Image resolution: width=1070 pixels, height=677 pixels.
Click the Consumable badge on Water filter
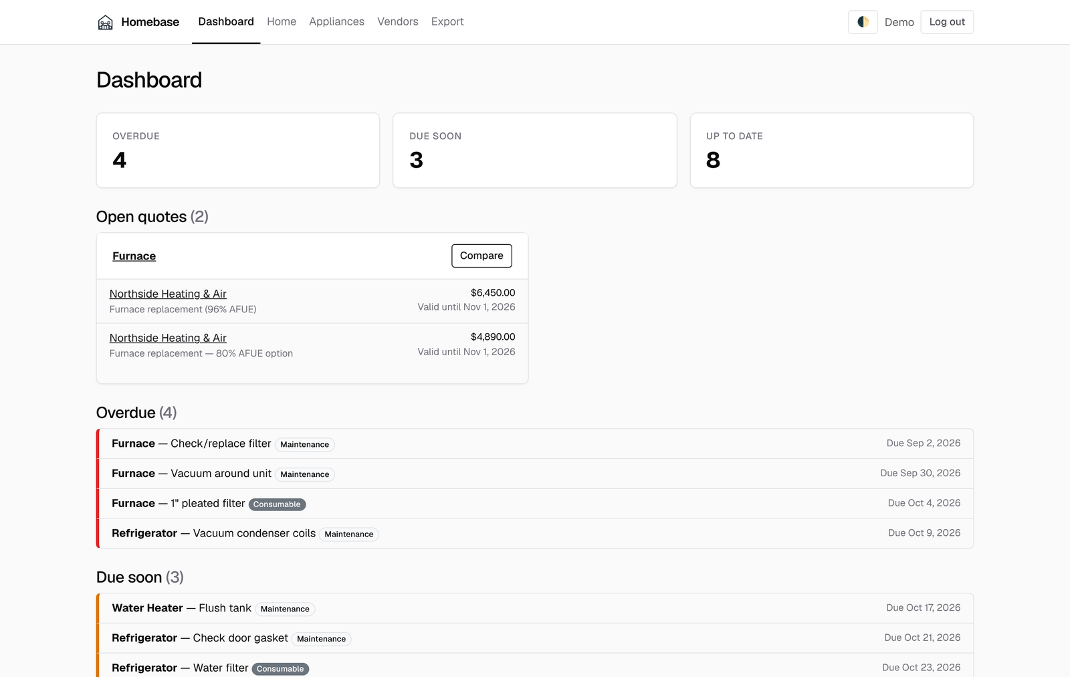[280, 669]
